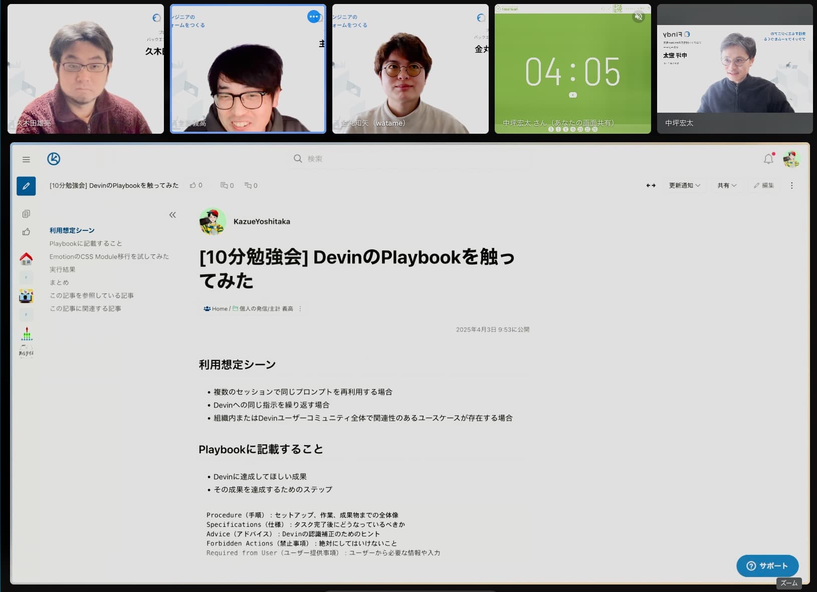Unmute the muted speaker icon on timer tile
The height and width of the screenshot is (592, 817).
point(638,17)
